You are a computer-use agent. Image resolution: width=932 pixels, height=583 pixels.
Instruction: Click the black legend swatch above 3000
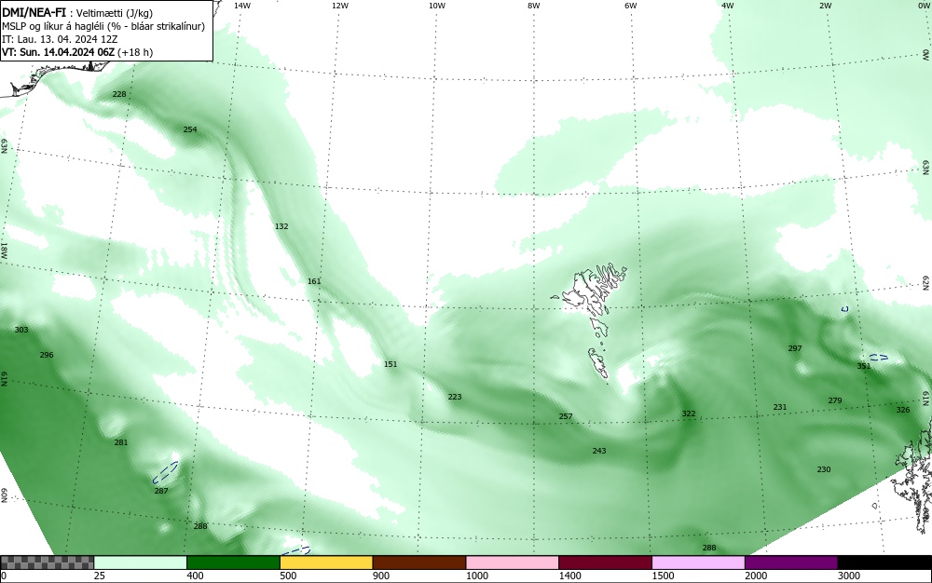(884, 563)
